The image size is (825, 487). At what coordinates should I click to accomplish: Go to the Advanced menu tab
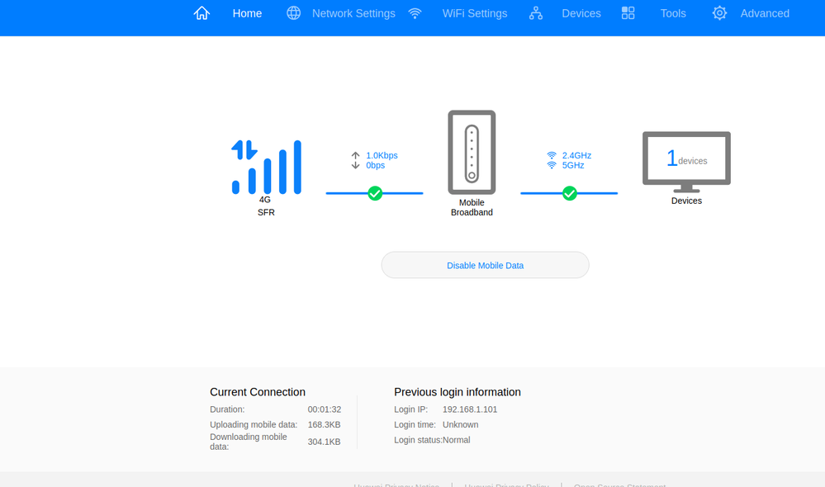point(765,14)
